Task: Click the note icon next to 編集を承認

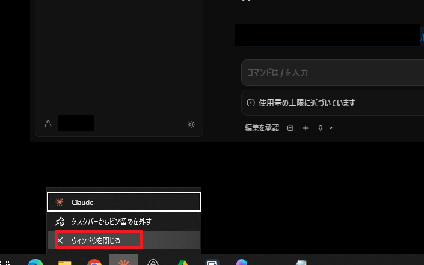Action: pyautogui.click(x=290, y=128)
